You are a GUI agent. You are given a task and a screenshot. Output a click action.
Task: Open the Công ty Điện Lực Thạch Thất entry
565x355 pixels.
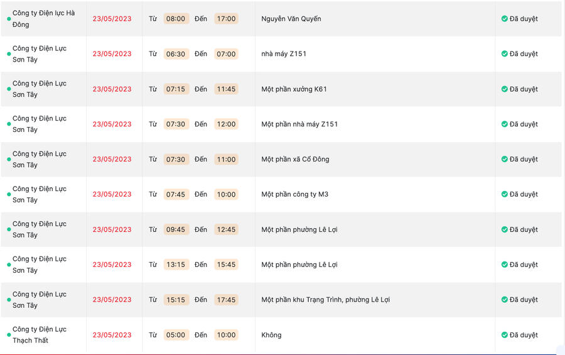pos(39,335)
